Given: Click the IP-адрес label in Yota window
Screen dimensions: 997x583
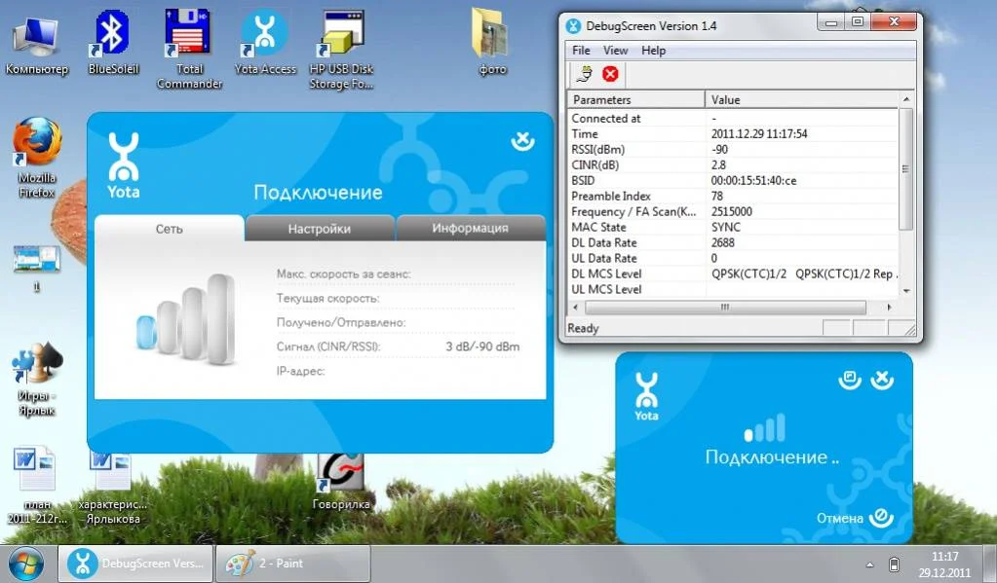Looking at the screenshot, I should (x=301, y=371).
